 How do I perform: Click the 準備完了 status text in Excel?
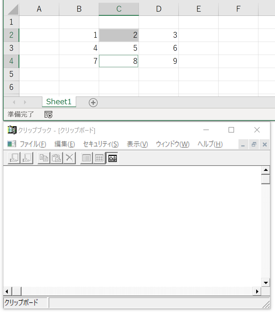[x=21, y=115]
